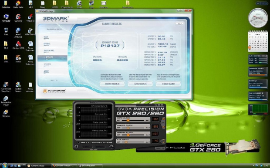Toggle the upper Link clocks indicator
This screenshot has height=168, width=270.
(x=163, y=119)
